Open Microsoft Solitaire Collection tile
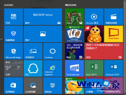 click(x=74, y=34)
